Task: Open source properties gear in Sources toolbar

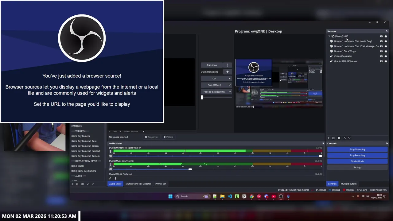Action: [x=339, y=138]
